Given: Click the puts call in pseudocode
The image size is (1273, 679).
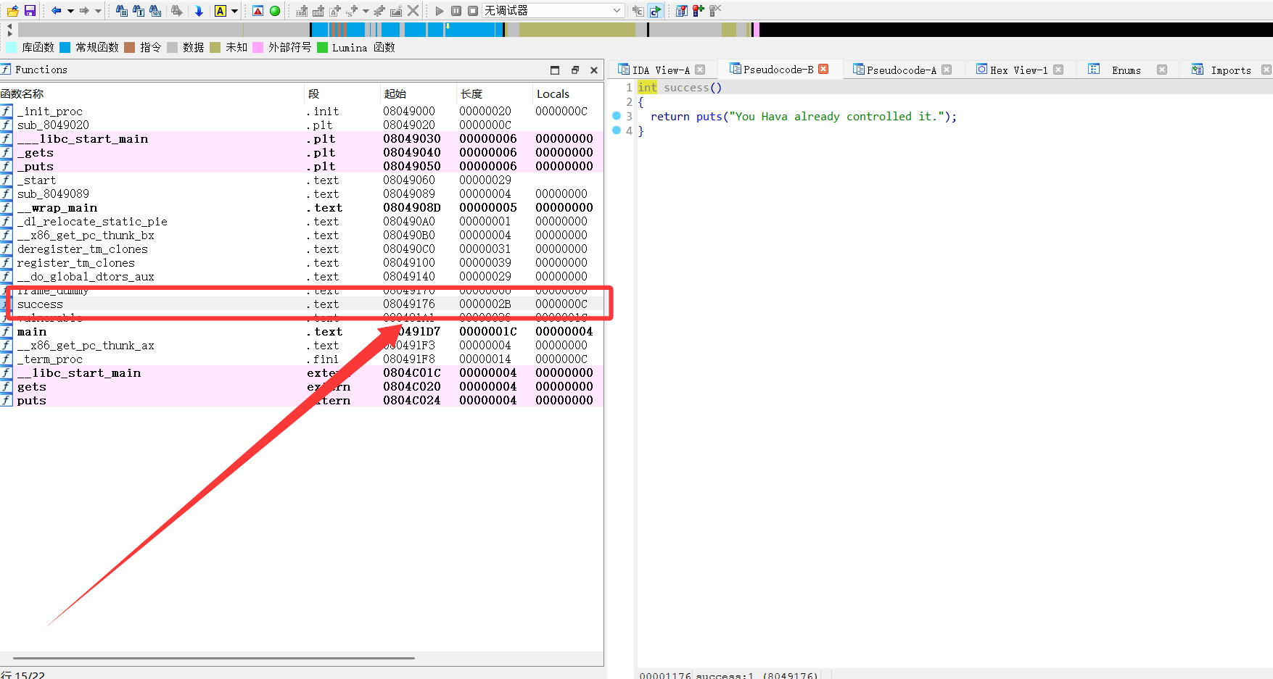Looking at the screenshot, I should click(x=709, y=116).
